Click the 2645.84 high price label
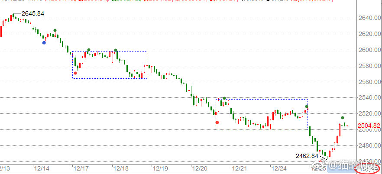The height and width of the screenshot is (174, 382). [x=33, y=14]
